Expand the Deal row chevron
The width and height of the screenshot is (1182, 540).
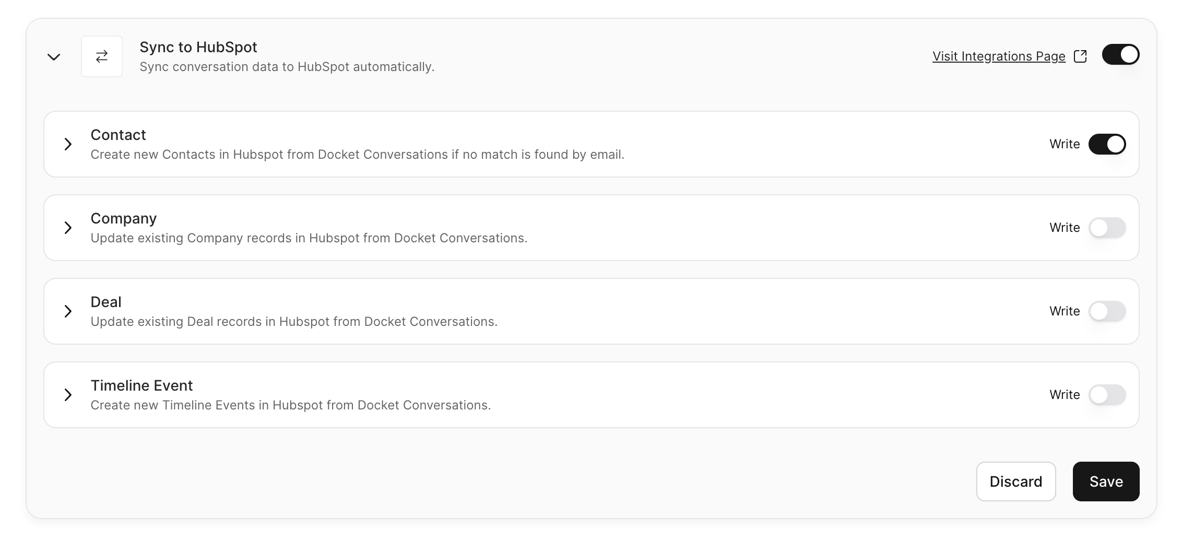(x=68, y=311)
